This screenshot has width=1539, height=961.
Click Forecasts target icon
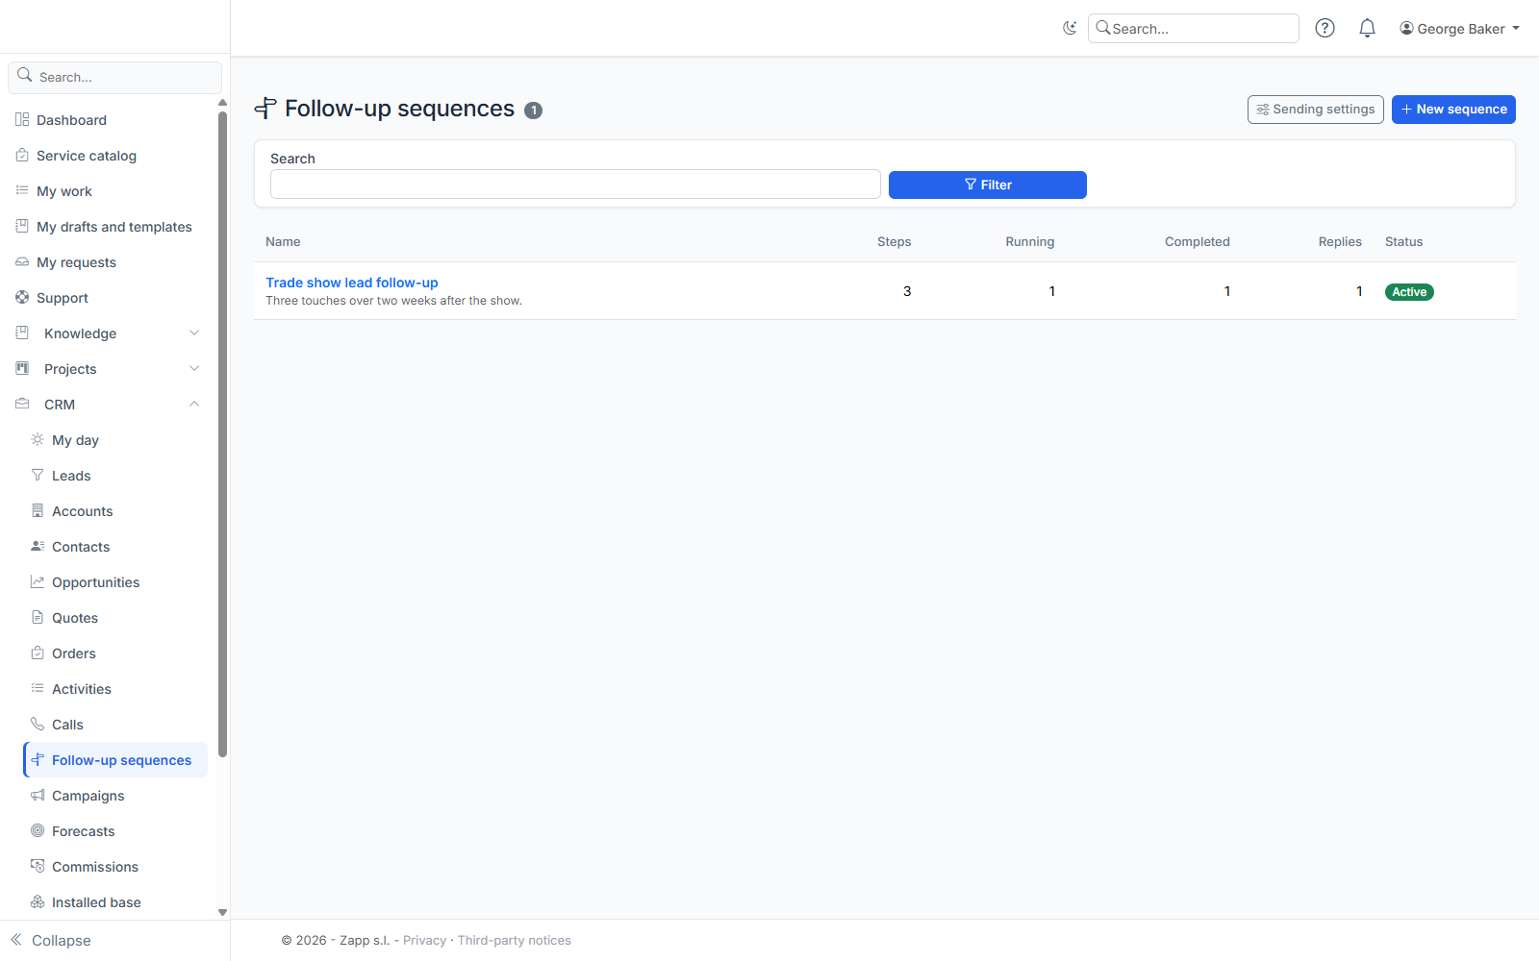38,830
